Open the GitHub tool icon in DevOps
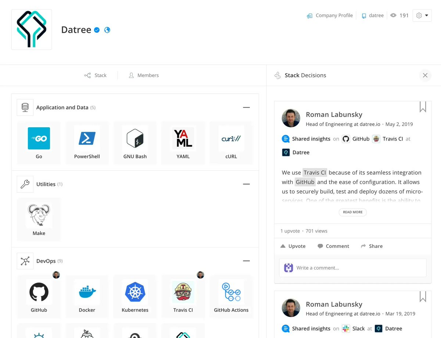Image resolution: width=441 pixels, height=338 pixels. pyautogui.click(x=39, y=292)
